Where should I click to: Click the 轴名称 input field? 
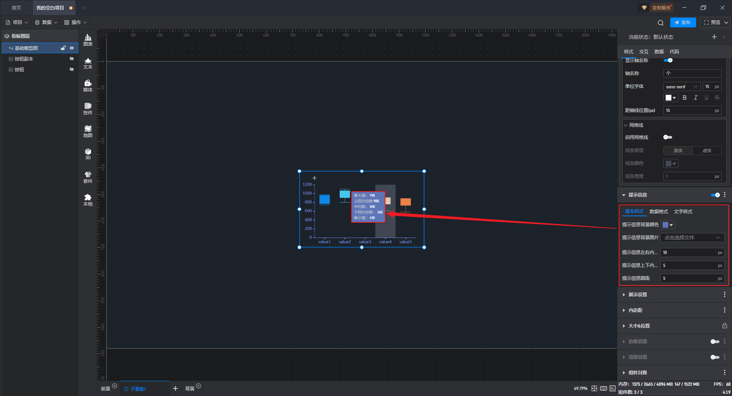click(x=692, y=73)
